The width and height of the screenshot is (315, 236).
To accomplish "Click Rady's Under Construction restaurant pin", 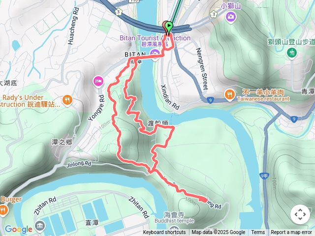I will point(67,100).
